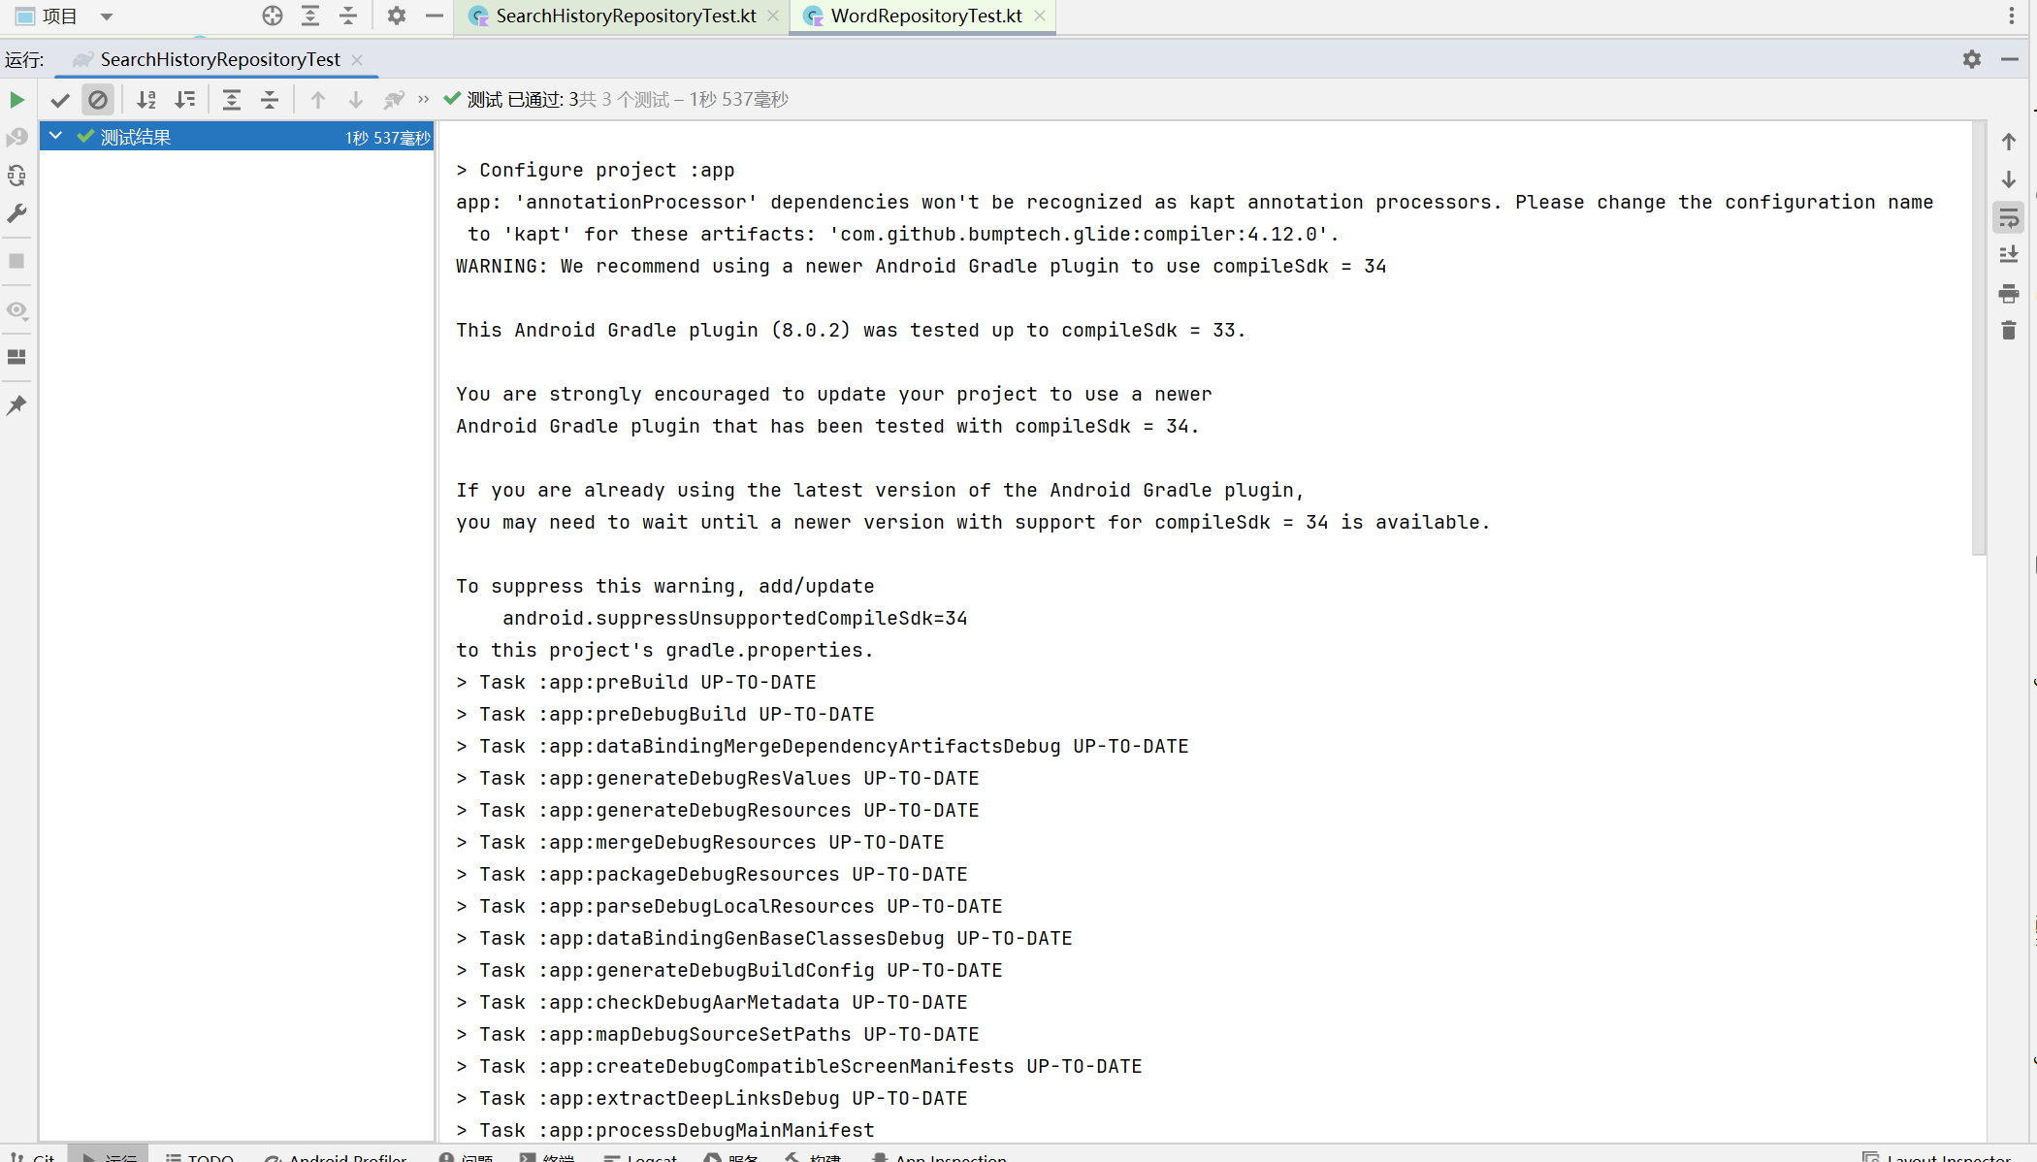Open the 项目 view dropdown
This screenshot has height=1162, width=2037.
(x=107, y=16)
